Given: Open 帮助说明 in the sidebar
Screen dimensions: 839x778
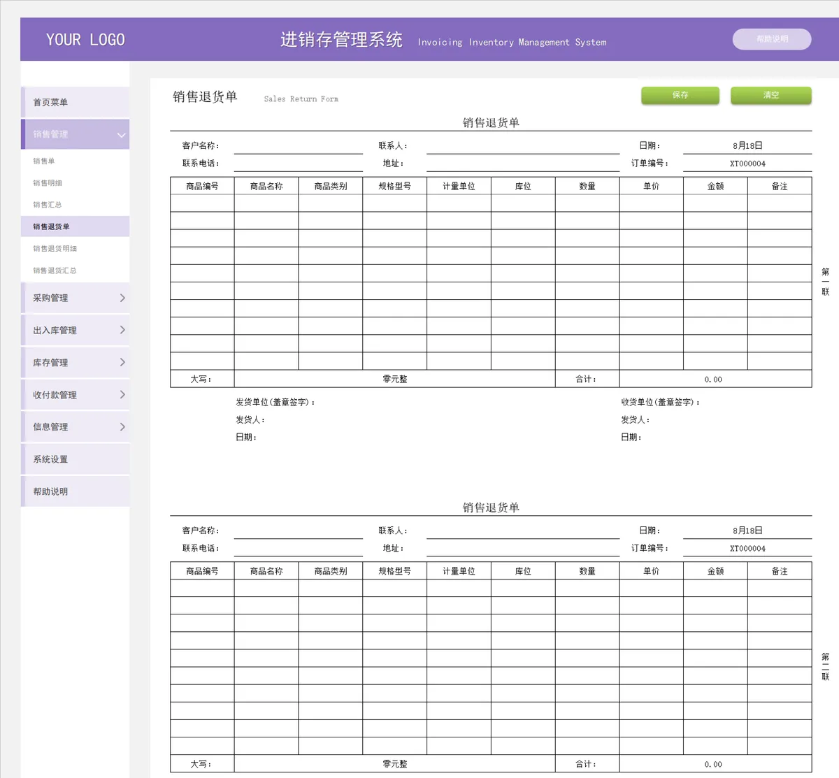Looking at the screenshot, I should 76,491.
